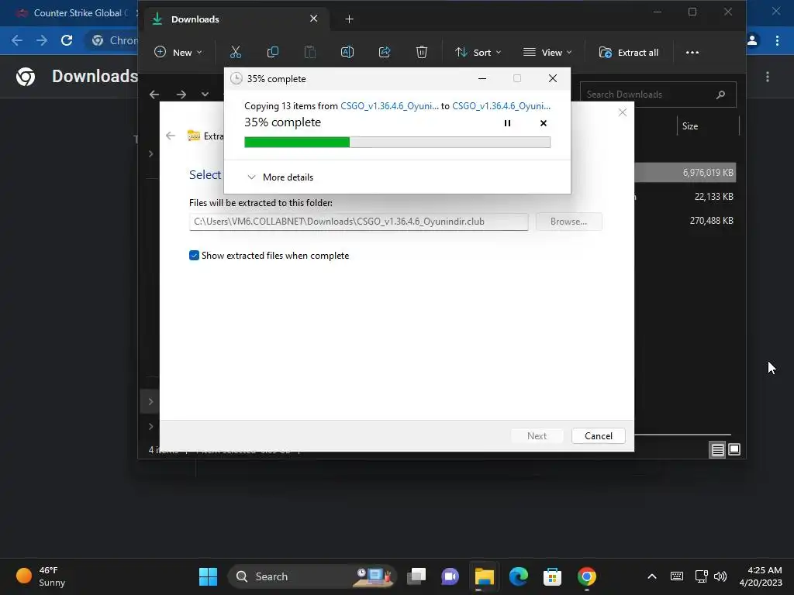Show hidden system tray icons
Viewport: 794px width, 595px height.
tap(652, 576)
